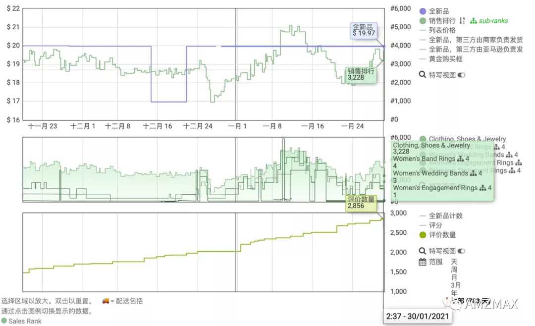This screenshot has width=535, height=326.
Task: Set range to 月
Action: point(454,277)
